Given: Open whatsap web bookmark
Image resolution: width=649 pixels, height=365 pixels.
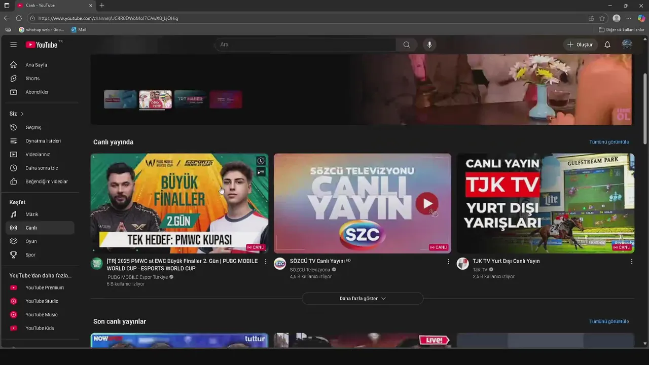Looking at the screenshot, I should tap(42, 30).
